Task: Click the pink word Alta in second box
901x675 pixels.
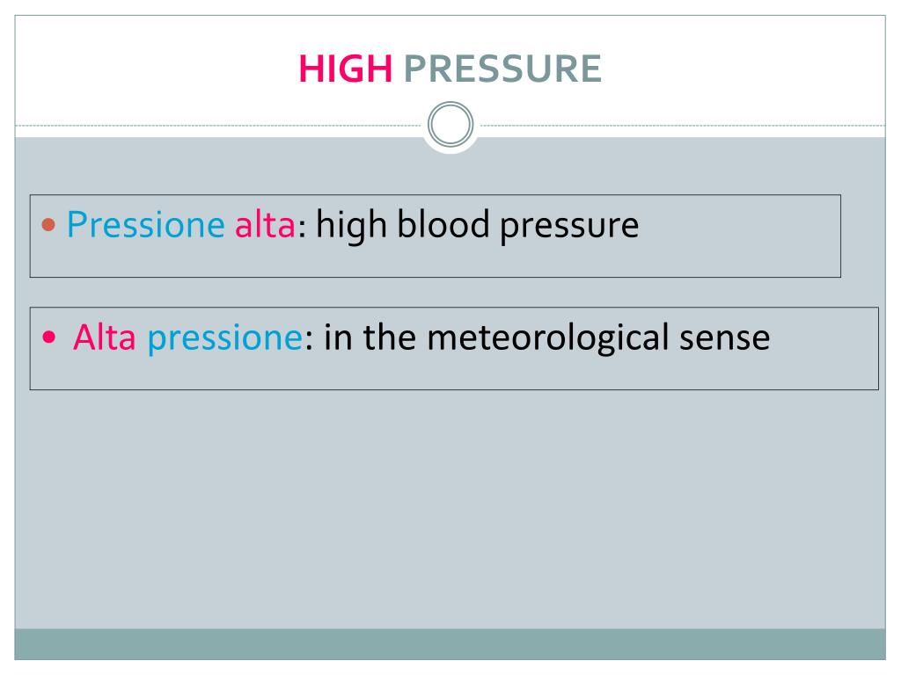Action: coord(104,337)
